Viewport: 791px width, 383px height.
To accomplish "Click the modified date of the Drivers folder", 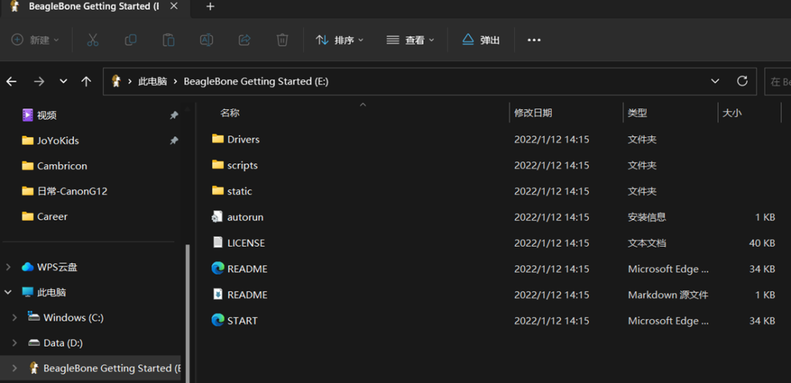I will (x=552, y=139).
